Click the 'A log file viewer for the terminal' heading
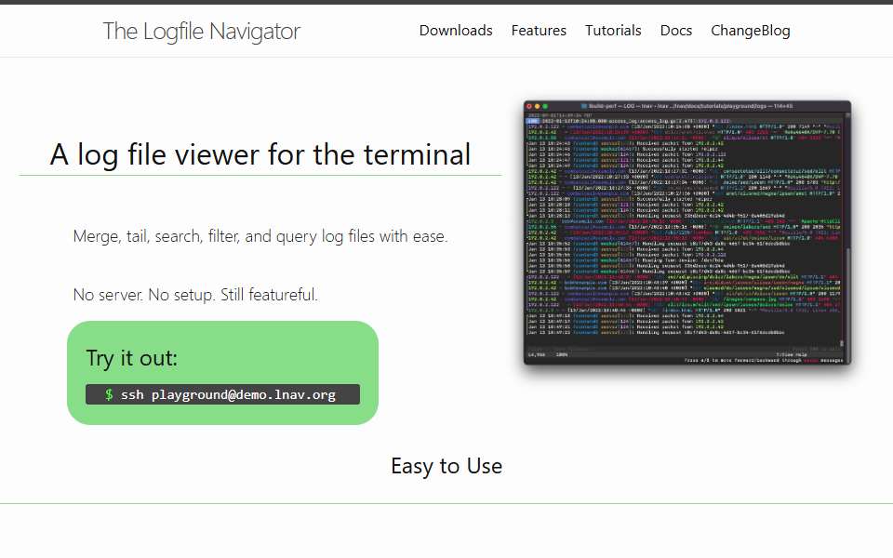The height and width of the screenshot is (558, 893). pyautogui.click(x=260, y=154)
